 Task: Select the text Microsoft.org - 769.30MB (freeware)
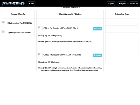point(50,36)
